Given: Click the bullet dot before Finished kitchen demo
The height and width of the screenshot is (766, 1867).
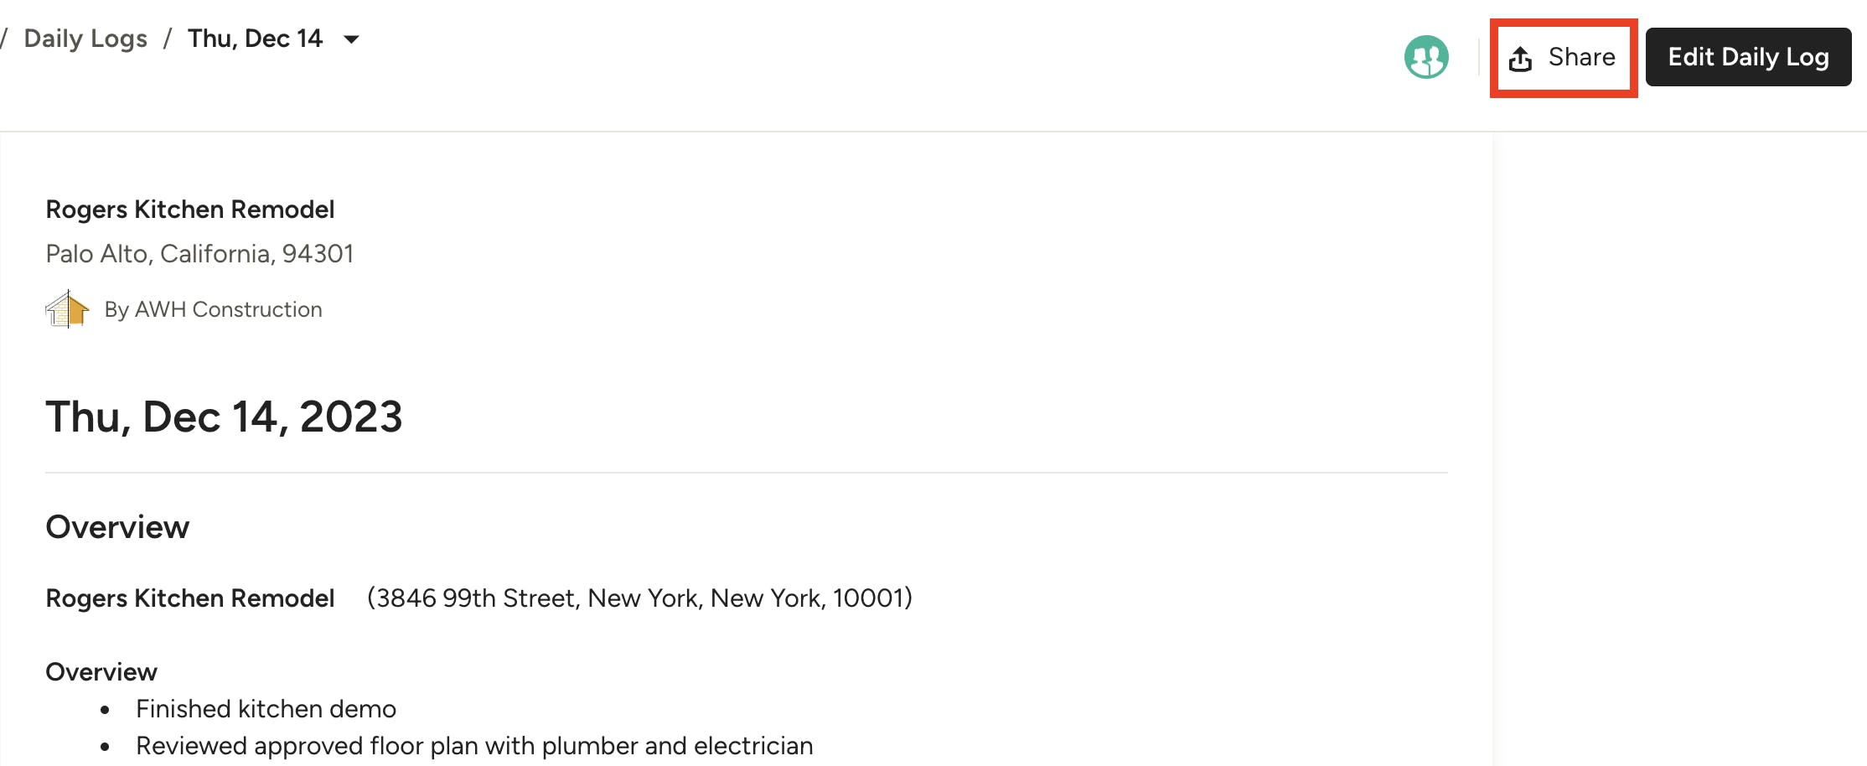Looking at the screenshot, I should [x=105, y=710].
